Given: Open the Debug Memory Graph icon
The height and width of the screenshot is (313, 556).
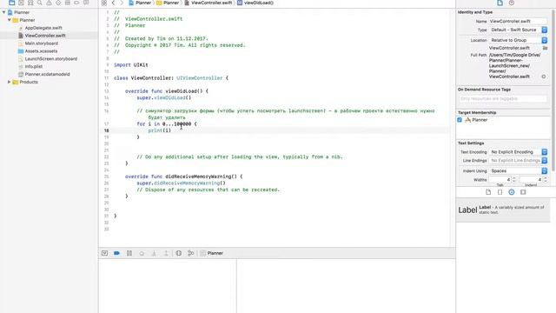Looking at the screenshot, I should tap(191, 253).
